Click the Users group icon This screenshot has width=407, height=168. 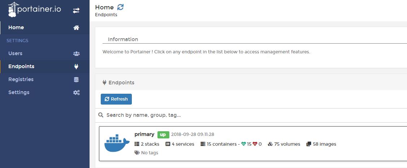point(76,54)
